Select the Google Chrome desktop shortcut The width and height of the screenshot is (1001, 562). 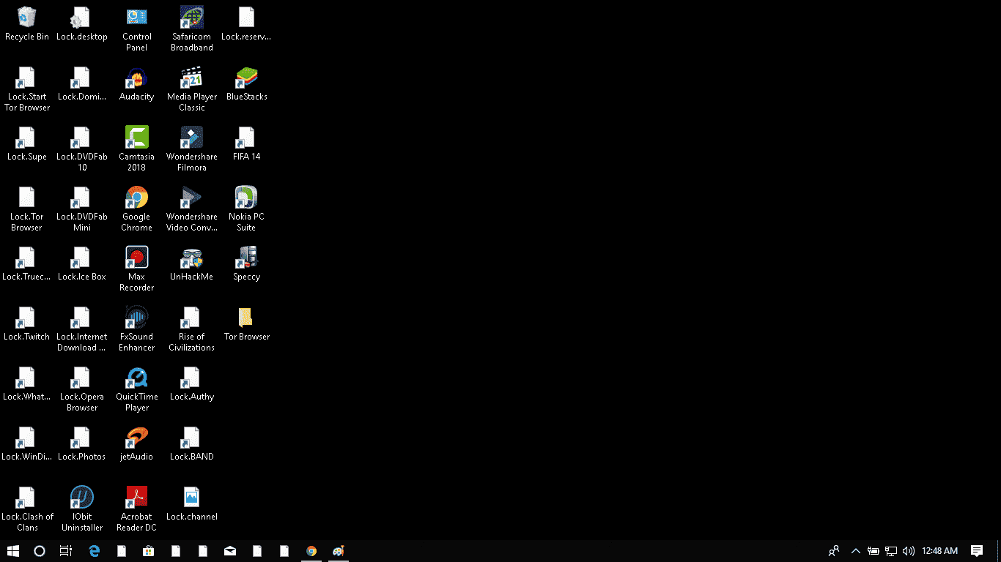tap(137, 209)
